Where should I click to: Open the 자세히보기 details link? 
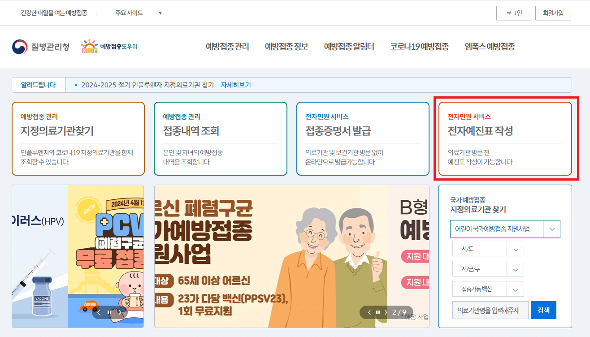236,84
